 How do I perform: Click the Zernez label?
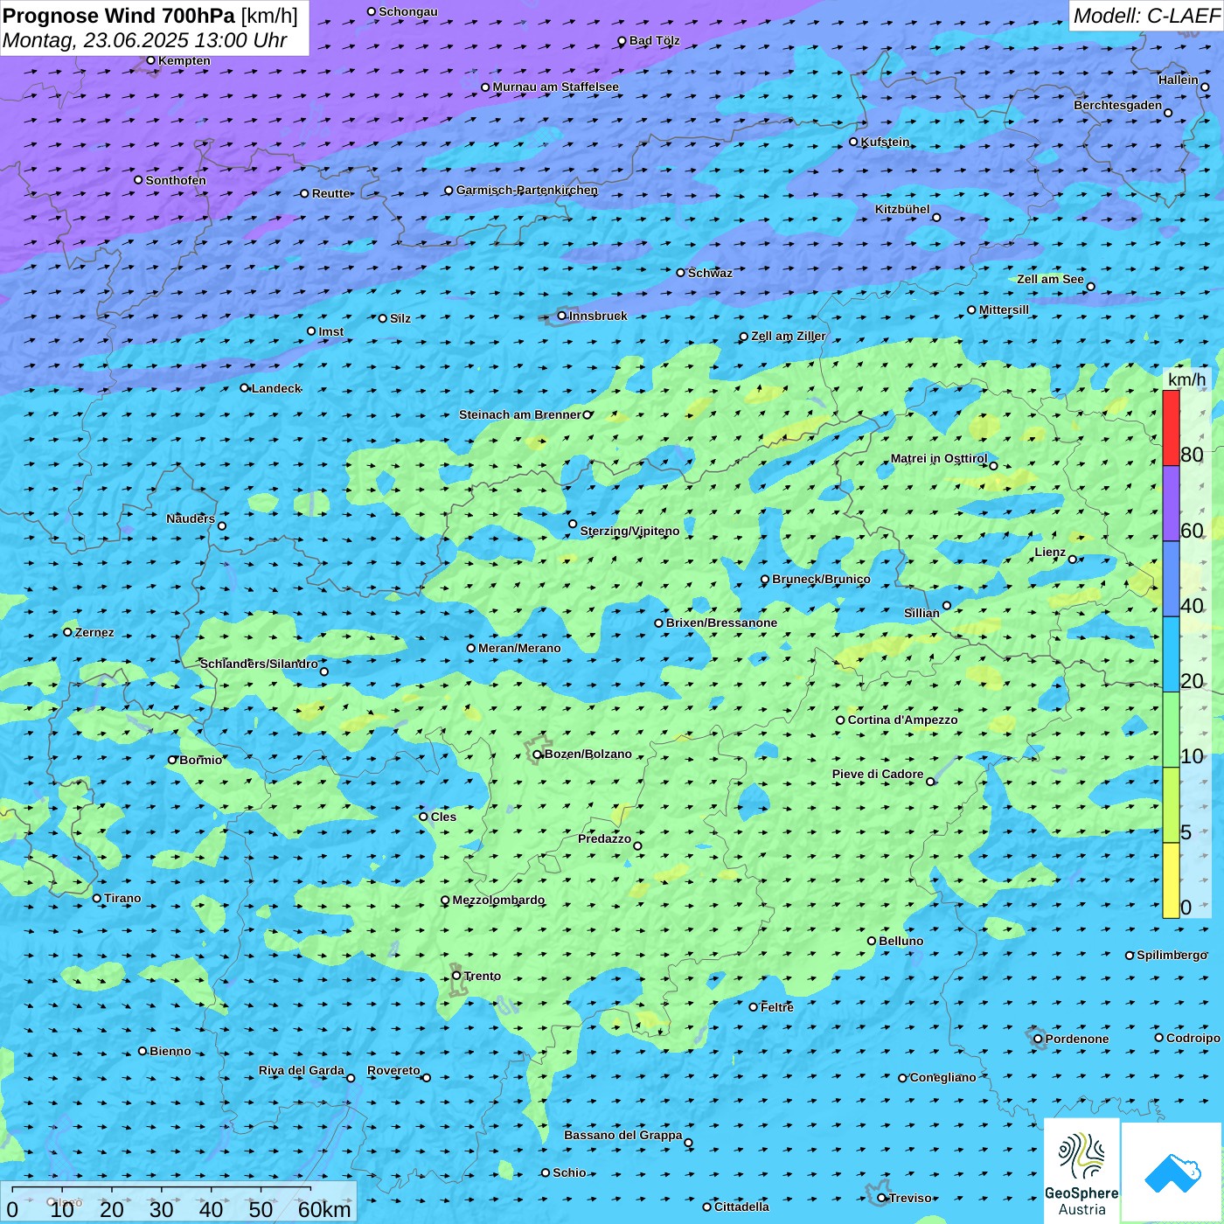[94, 632]
